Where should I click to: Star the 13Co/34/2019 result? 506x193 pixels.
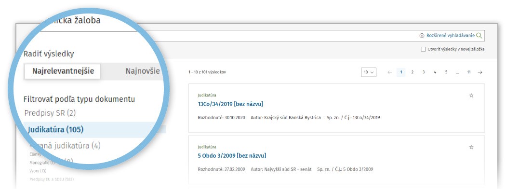pos(471,96)
